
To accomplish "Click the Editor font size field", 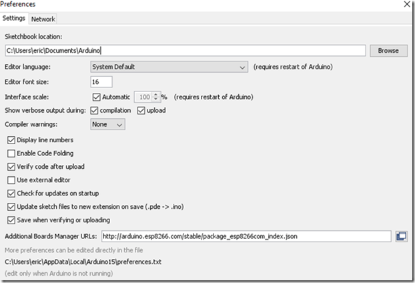I will [x=101, y=82].
